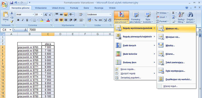Toggle wrap text

tap(81, 14)
